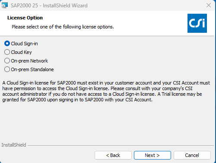Click the Cloud Sign-in license description paragraph

tap(106, 91)
